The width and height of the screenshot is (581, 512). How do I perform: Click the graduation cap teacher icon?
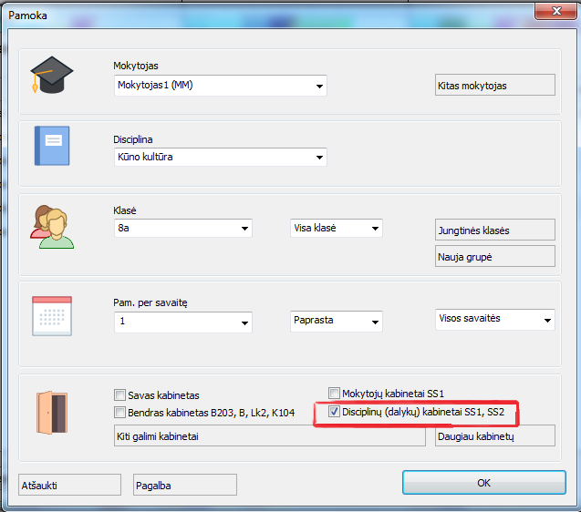click(50, 76)
